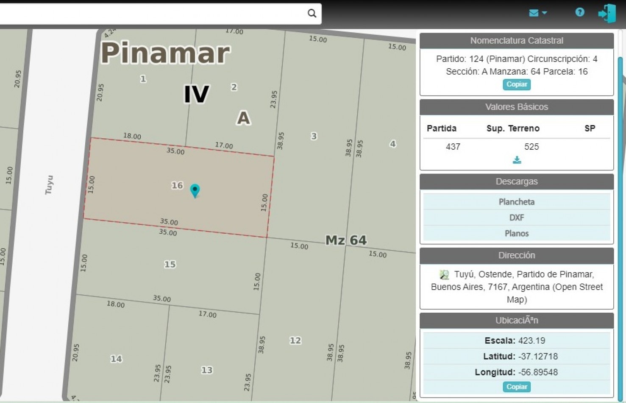Open the map icon beside the Tuyú address

coord(444,274)
